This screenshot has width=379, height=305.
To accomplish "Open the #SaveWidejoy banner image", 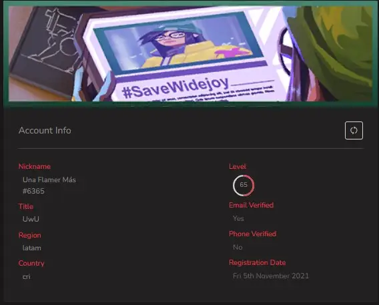I will 190,53.
